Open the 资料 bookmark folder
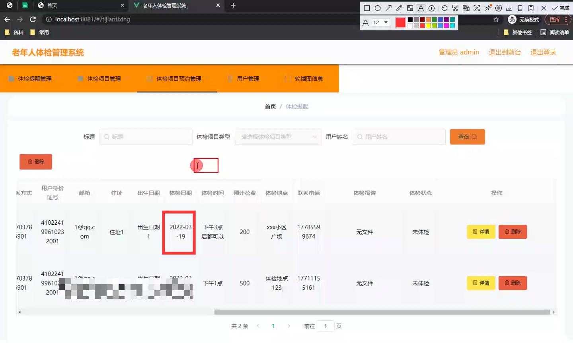The height and width of the screenshot is (343, 573). (x=14, y=33)
